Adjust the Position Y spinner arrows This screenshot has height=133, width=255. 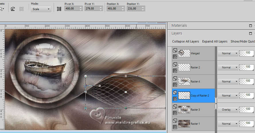(x=143, y=8)
